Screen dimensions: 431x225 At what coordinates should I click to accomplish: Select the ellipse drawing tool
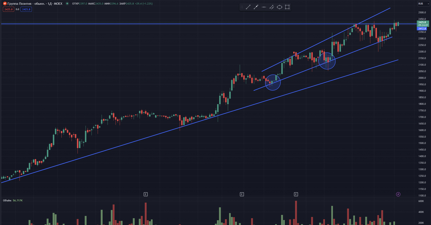(280, 7)
